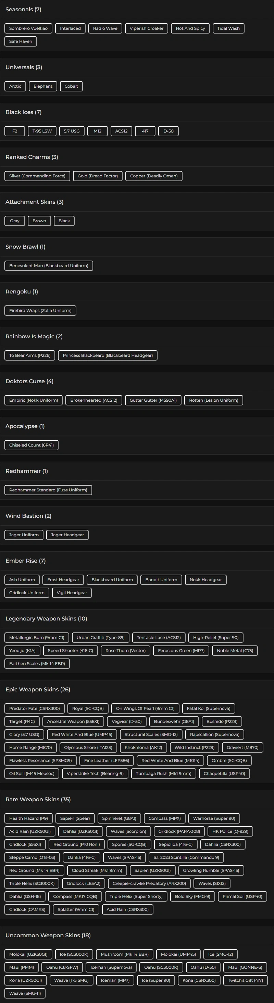Select Rose Thorn (Vector) skin tag
274x1003 pixels.
click(125, 651)
